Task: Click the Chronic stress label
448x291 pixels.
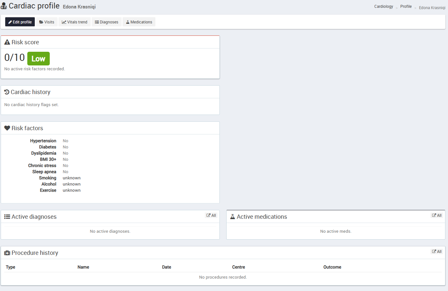Action: pyautogui.click(x=42, y=165)
